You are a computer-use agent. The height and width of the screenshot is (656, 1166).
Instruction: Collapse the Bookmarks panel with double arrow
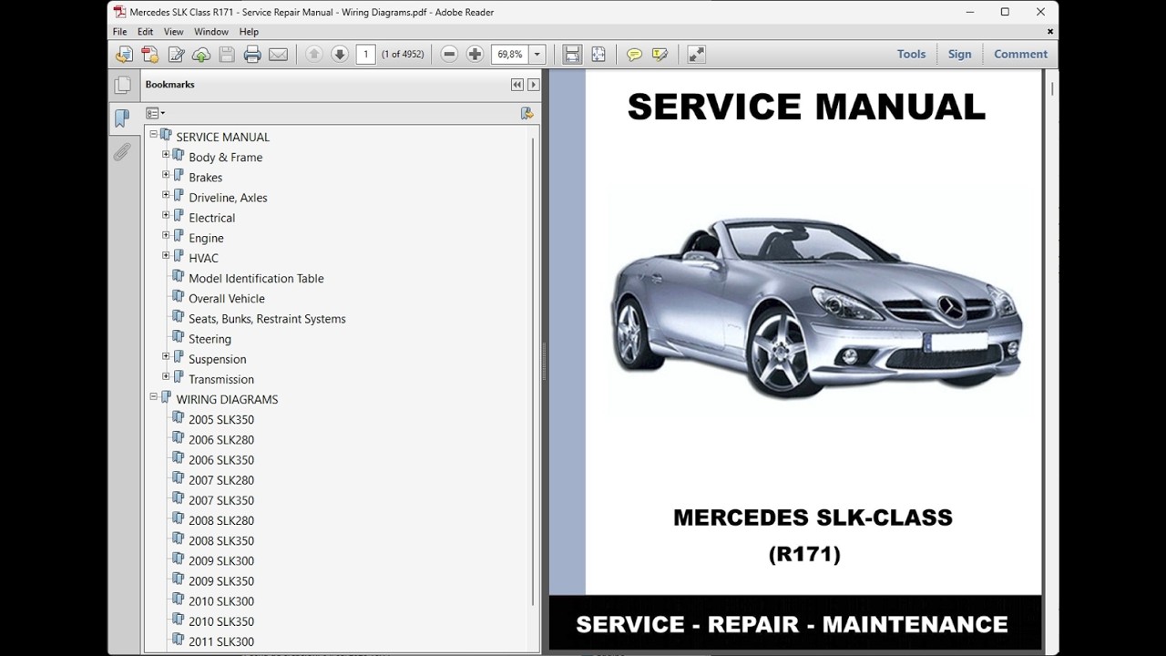(x=517, y=85)
